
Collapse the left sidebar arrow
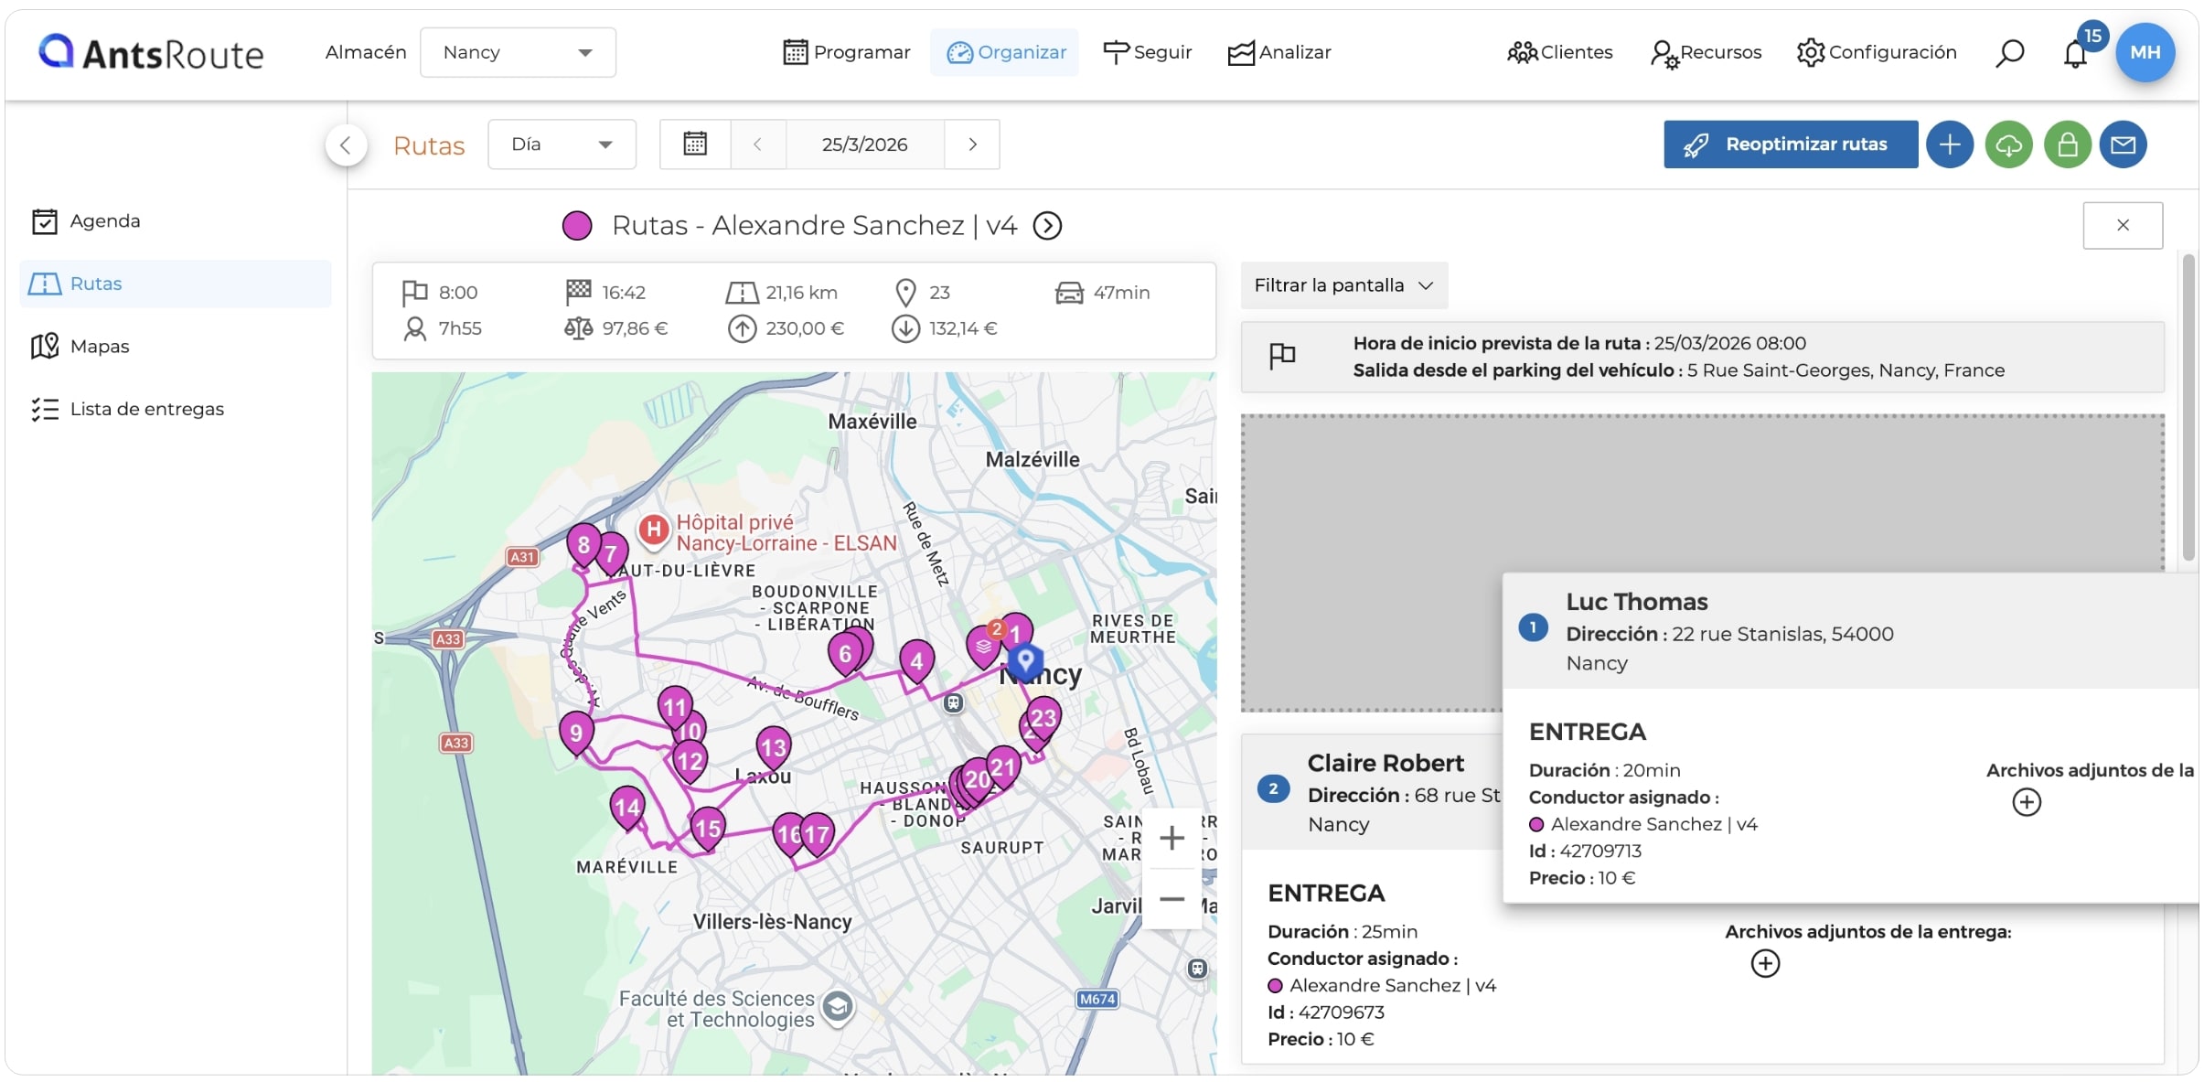pos(346,145)
